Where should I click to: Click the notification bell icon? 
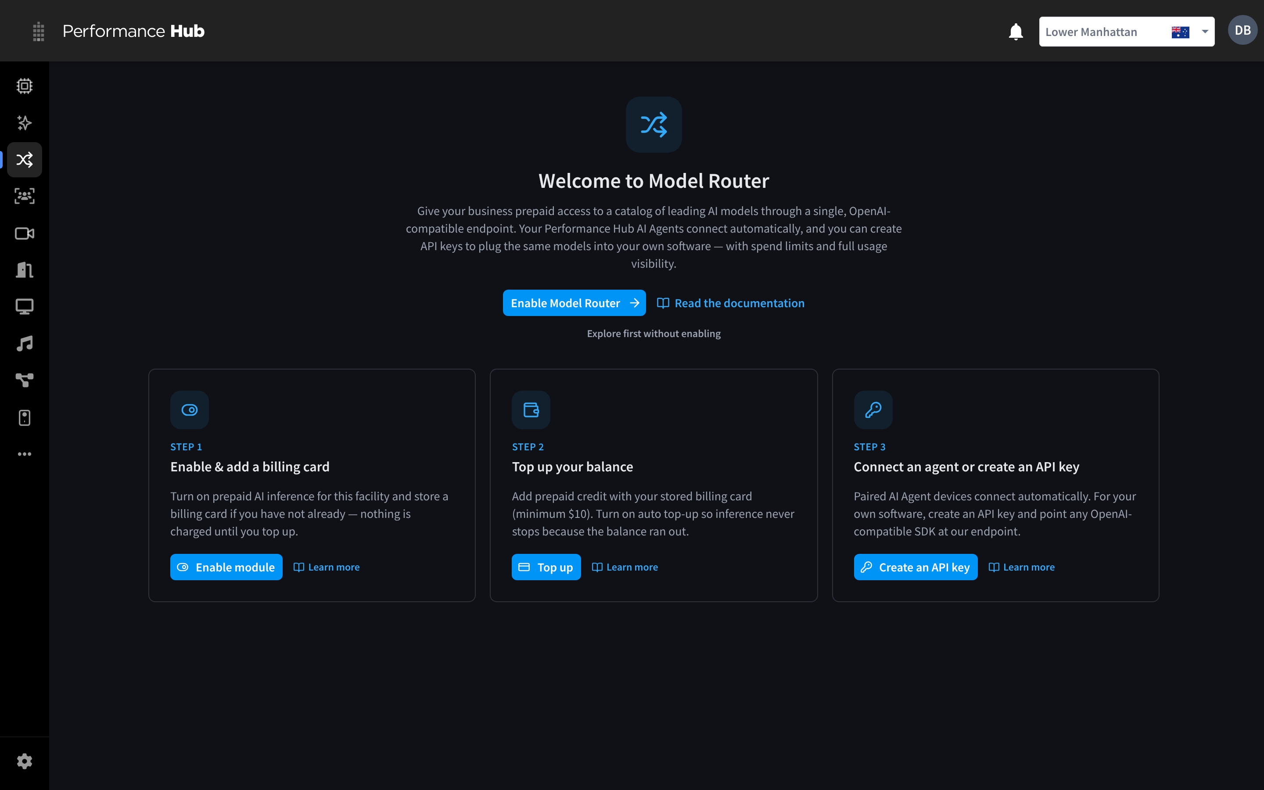tap(1016, 31)
